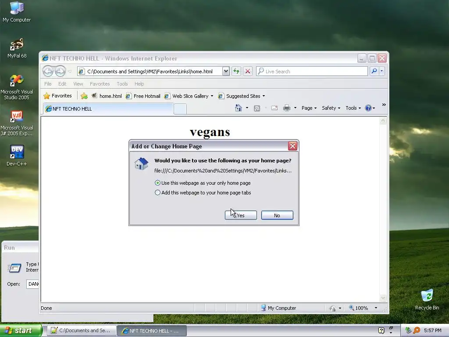Screen dimensions: 449x337
Task: Open the Safety dropdown menu
Action: [x=331, y=108]
